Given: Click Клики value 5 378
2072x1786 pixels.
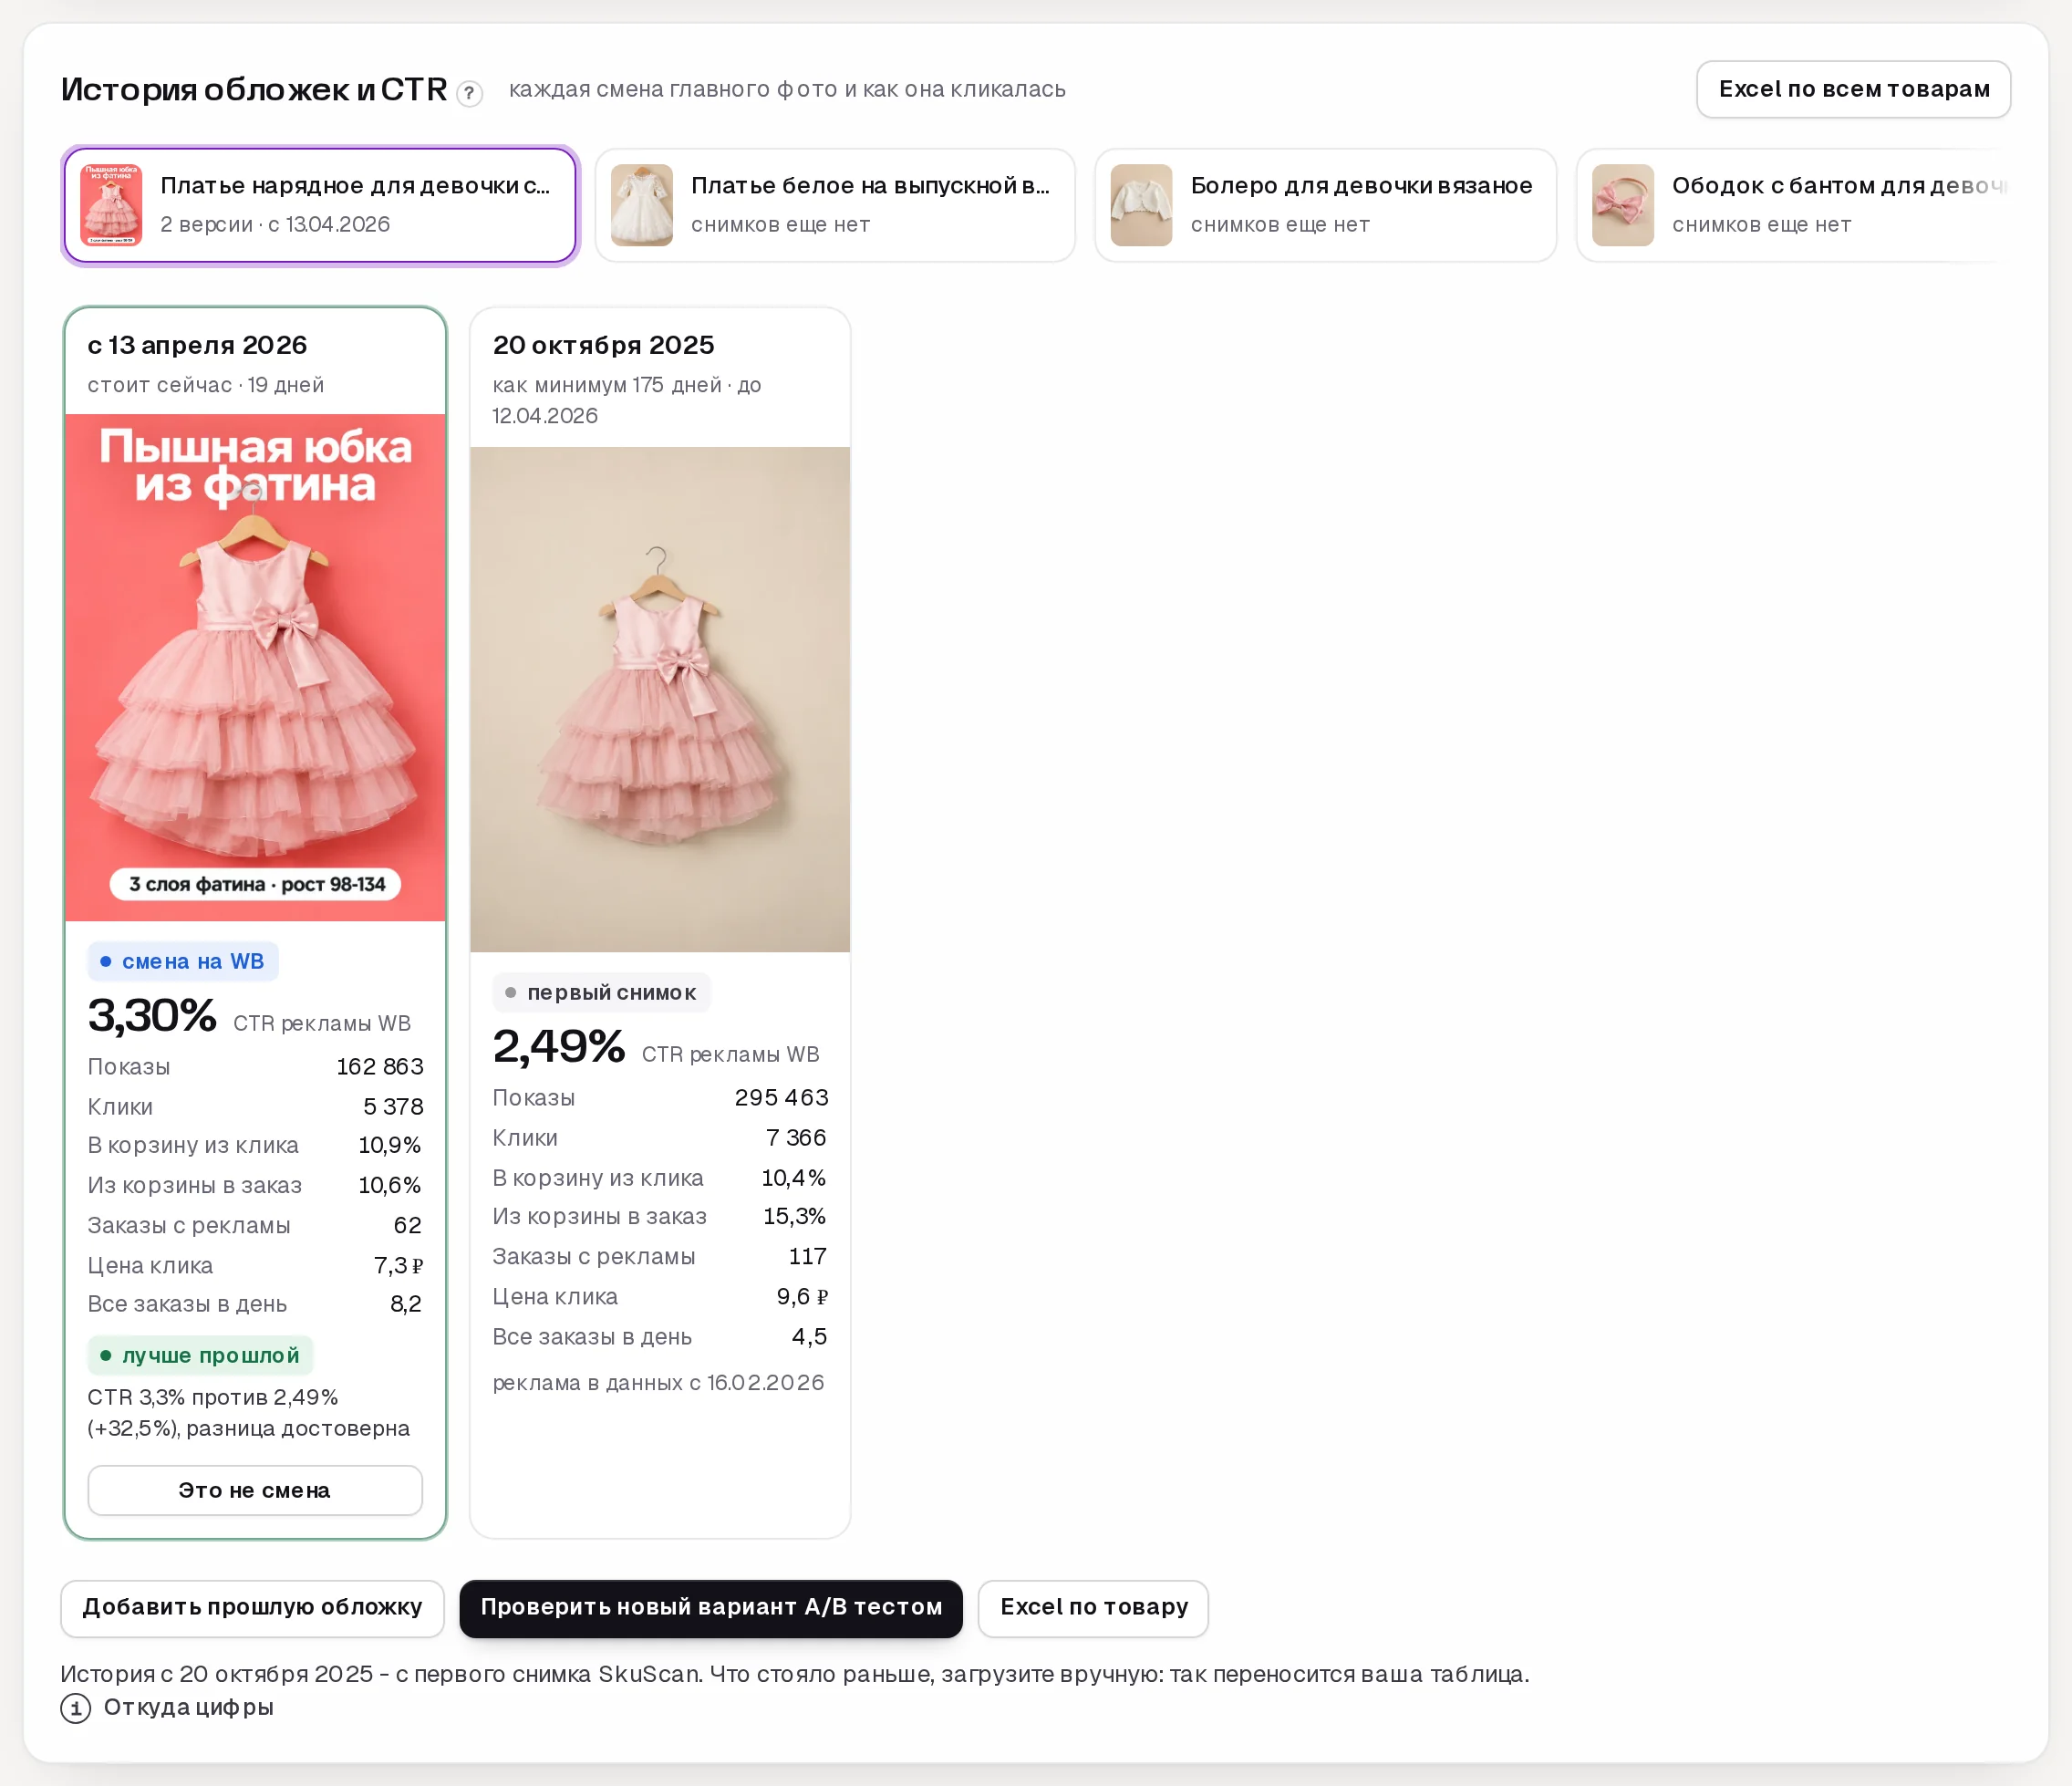Looking at the screenshot, I should (393, 1107).
